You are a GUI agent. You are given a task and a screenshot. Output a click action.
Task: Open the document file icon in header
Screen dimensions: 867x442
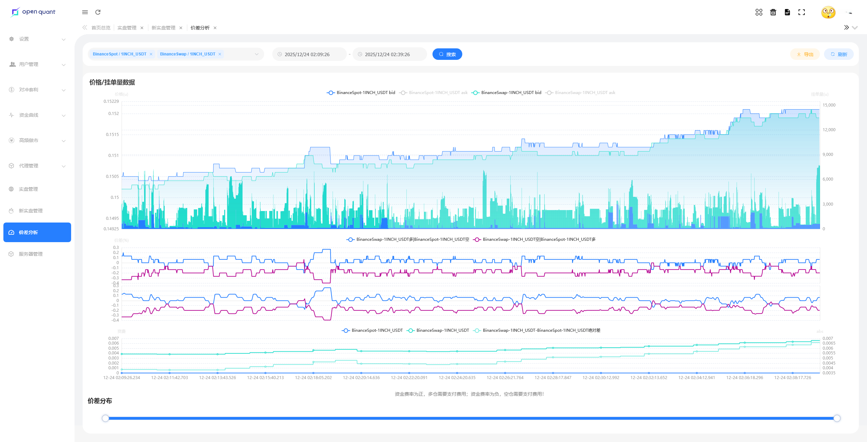(787, 12)
